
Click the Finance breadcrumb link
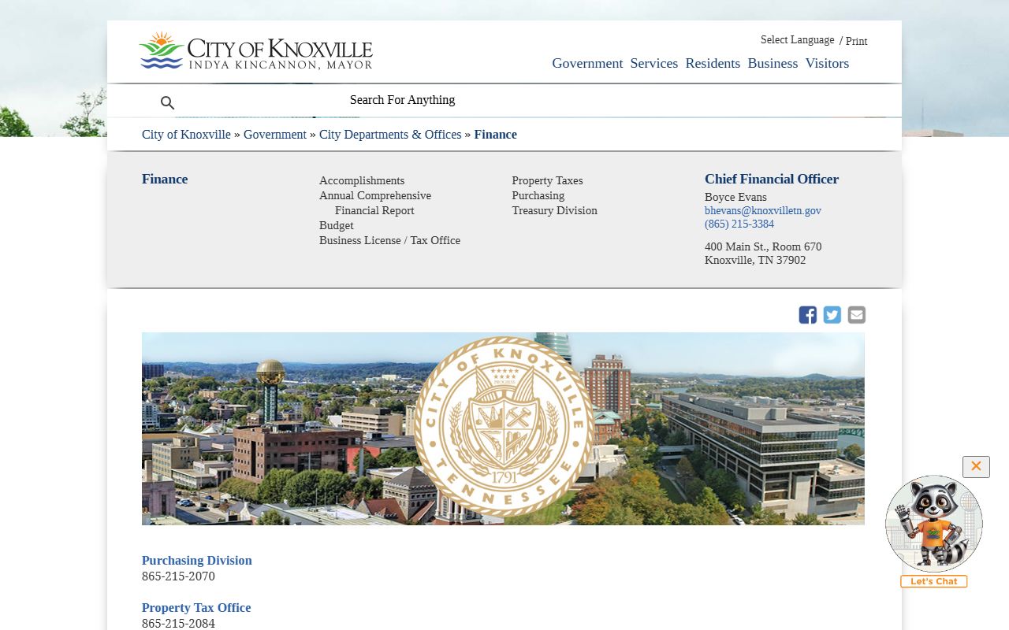click(496, 135)
